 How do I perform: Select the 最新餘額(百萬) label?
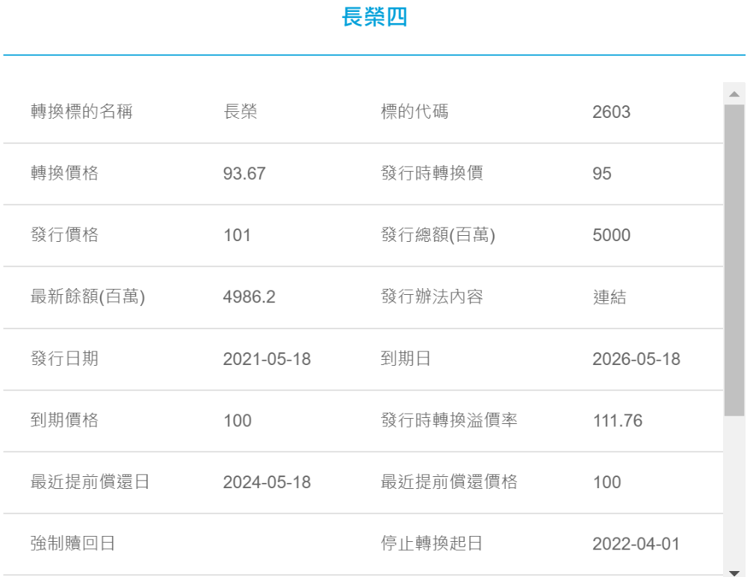(87, 296)
